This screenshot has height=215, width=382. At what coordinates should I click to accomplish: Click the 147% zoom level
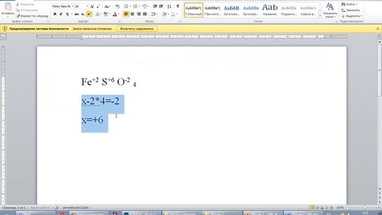click(340, 208)
